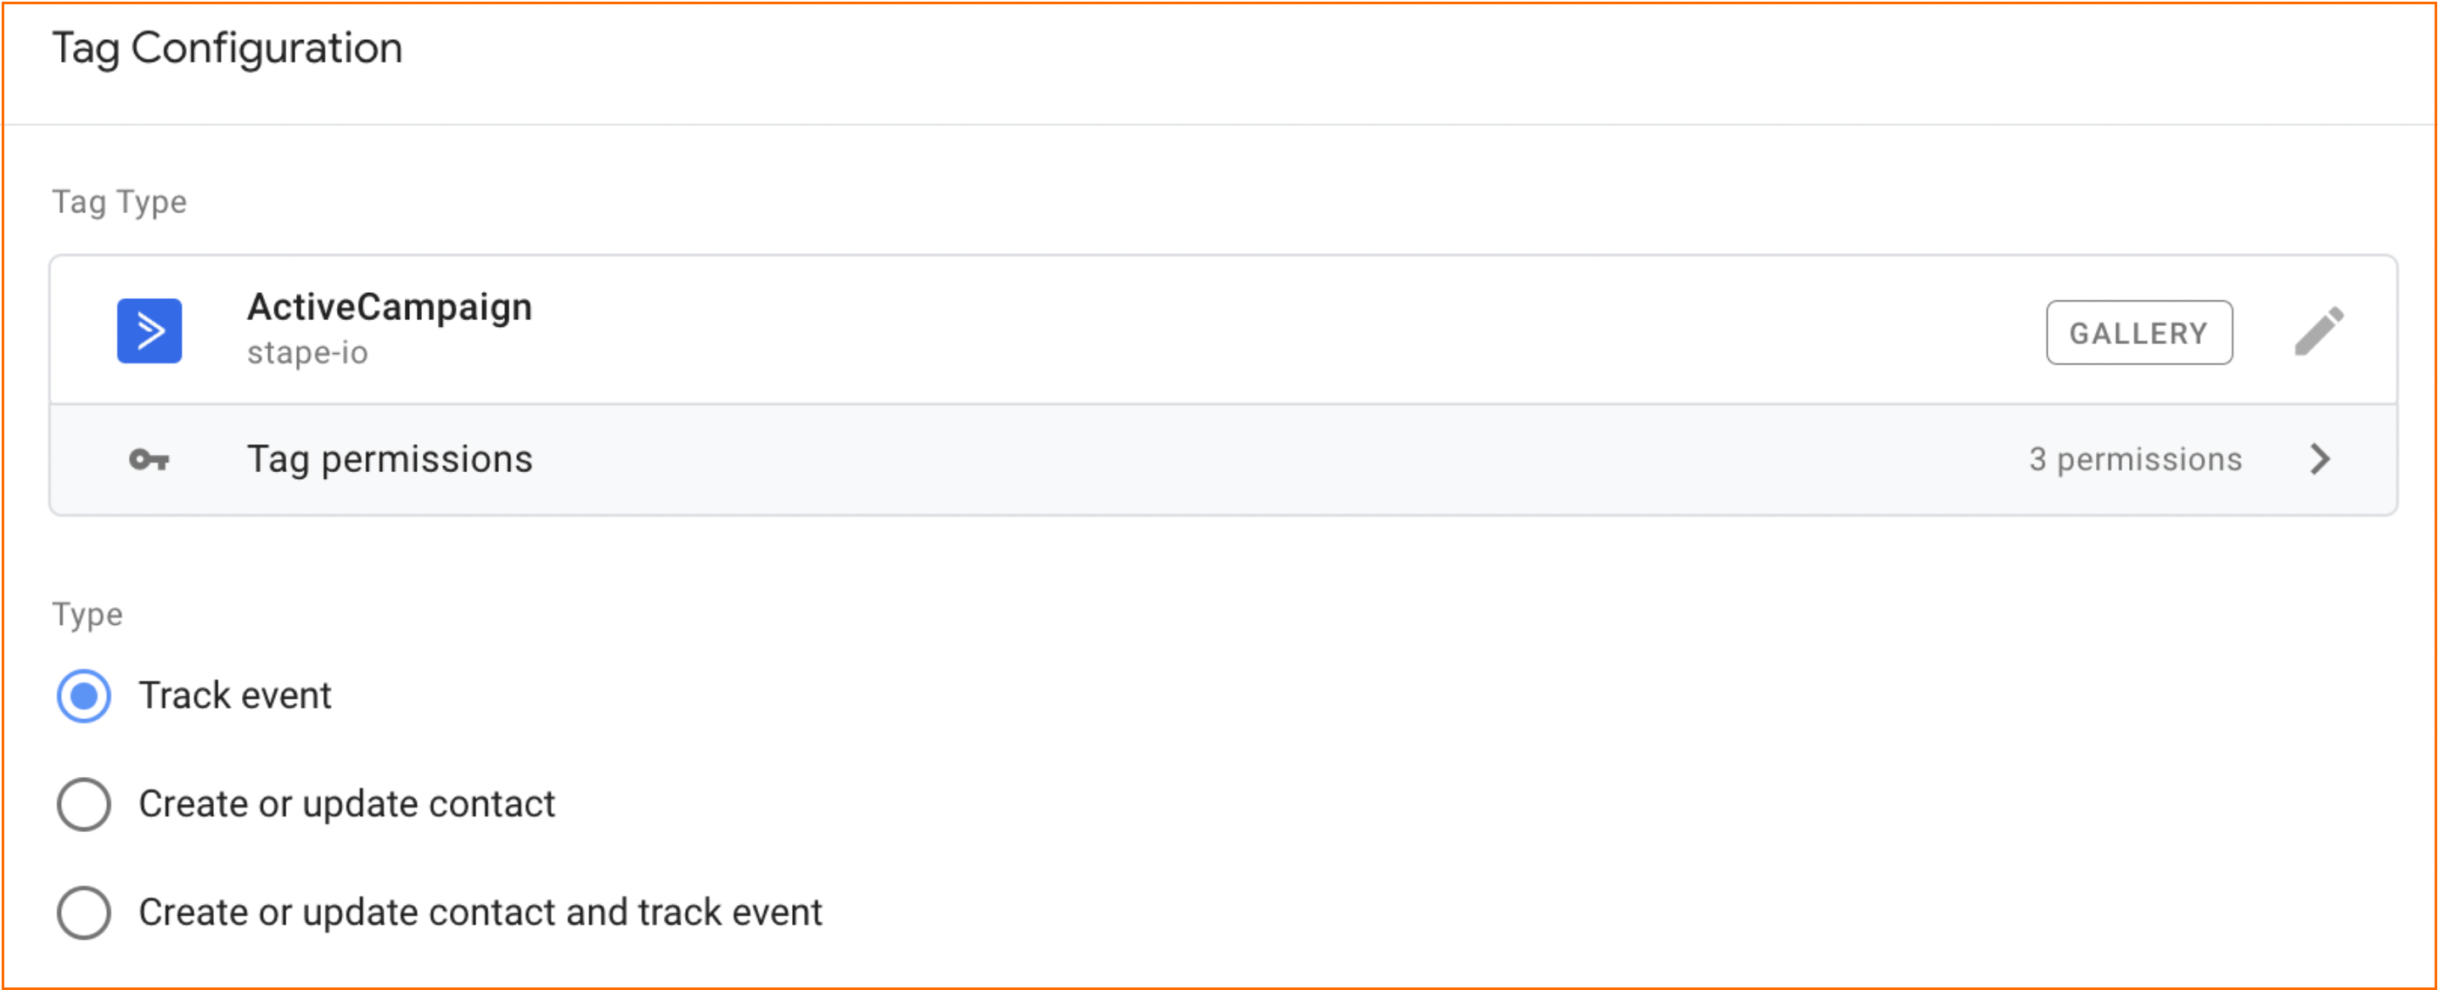Click the Tag Configuration heading
The width and height of the screenshot is (2438, 990).
pos(228,48)
